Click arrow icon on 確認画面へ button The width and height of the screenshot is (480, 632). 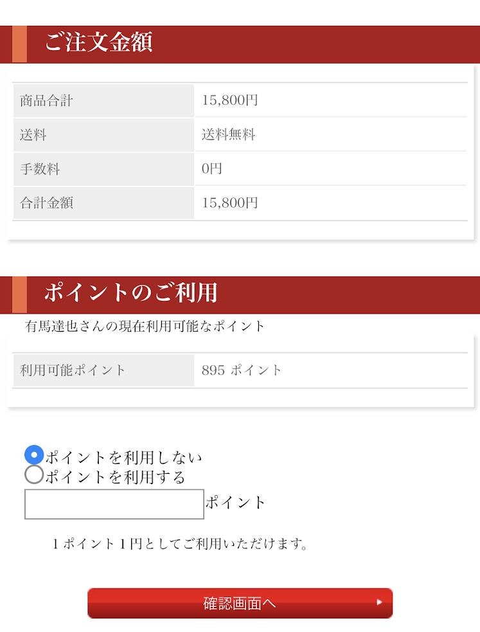point(379,602)
